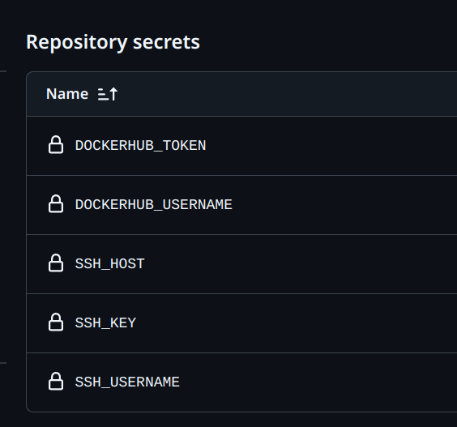Open the SSH_KEY secret entry
This screenshot has width=457, height=427.
(x=105, y=323)
